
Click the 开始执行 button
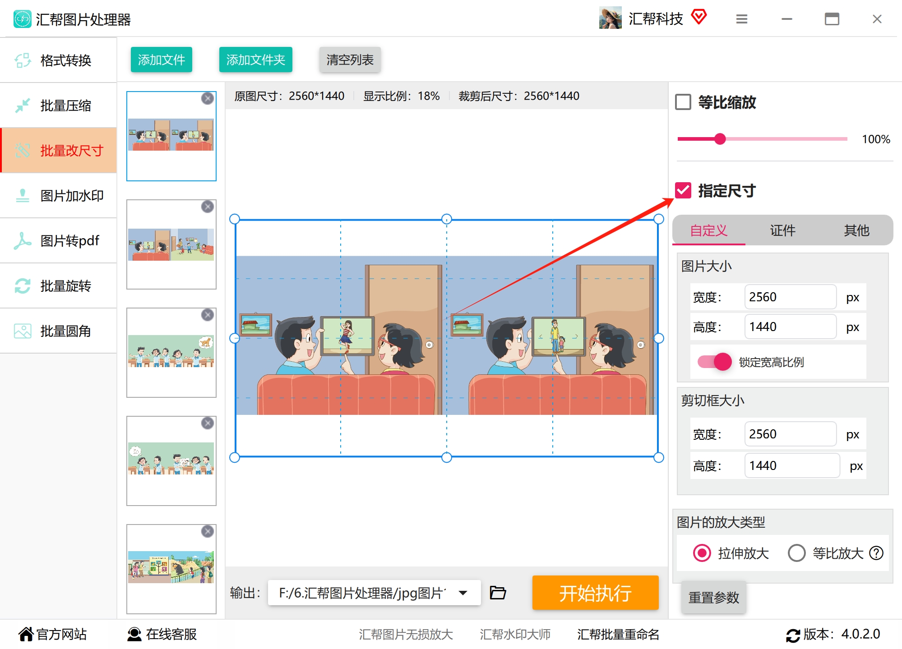click(596, 593)
